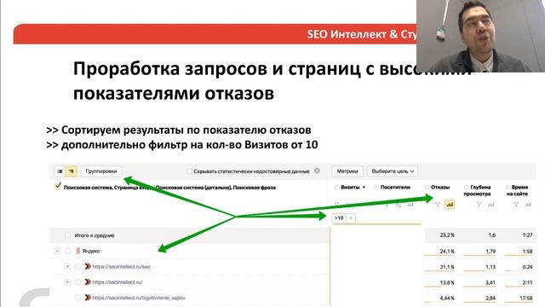Click chart icon under Время на сайте
The height and width of the screenshot is (307, 545).
[x=528, y=205]
